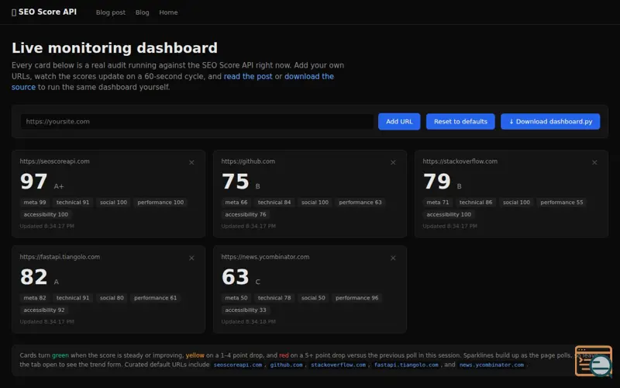Image resolution: width=620 pixels, height=388 pixels.
Task: Click the 'meta 50' chip
Action: (x=236, y=298)
